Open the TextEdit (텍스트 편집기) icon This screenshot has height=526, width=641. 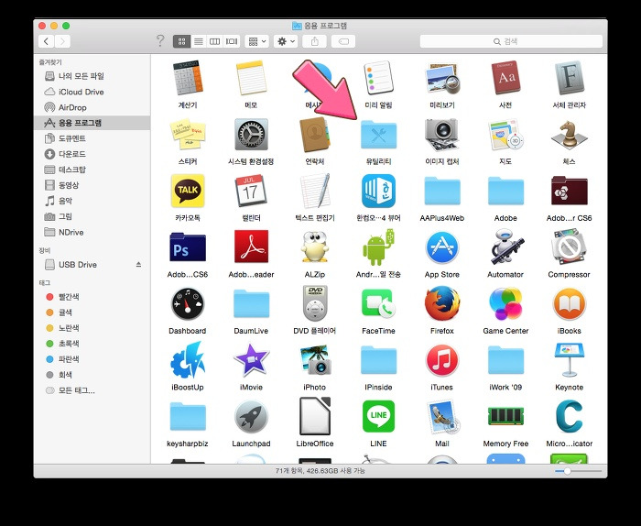pyautogui.click(x=315, y=191)
